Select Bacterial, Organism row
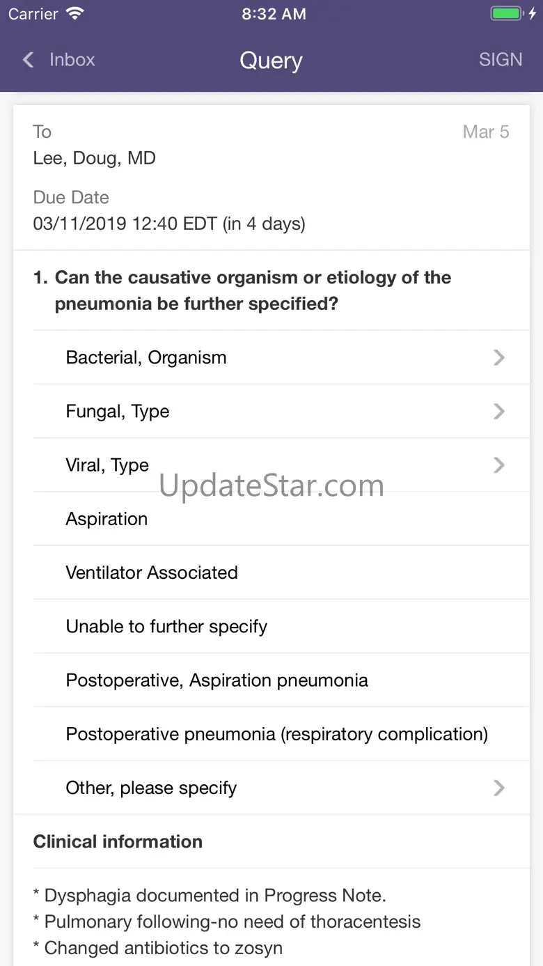543x966 pixels. pyautogui.click(x=281, y=357)
